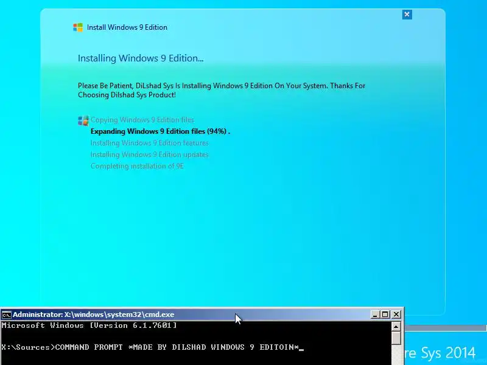Click the Windows flag logo in installer title

pos(78,27)
